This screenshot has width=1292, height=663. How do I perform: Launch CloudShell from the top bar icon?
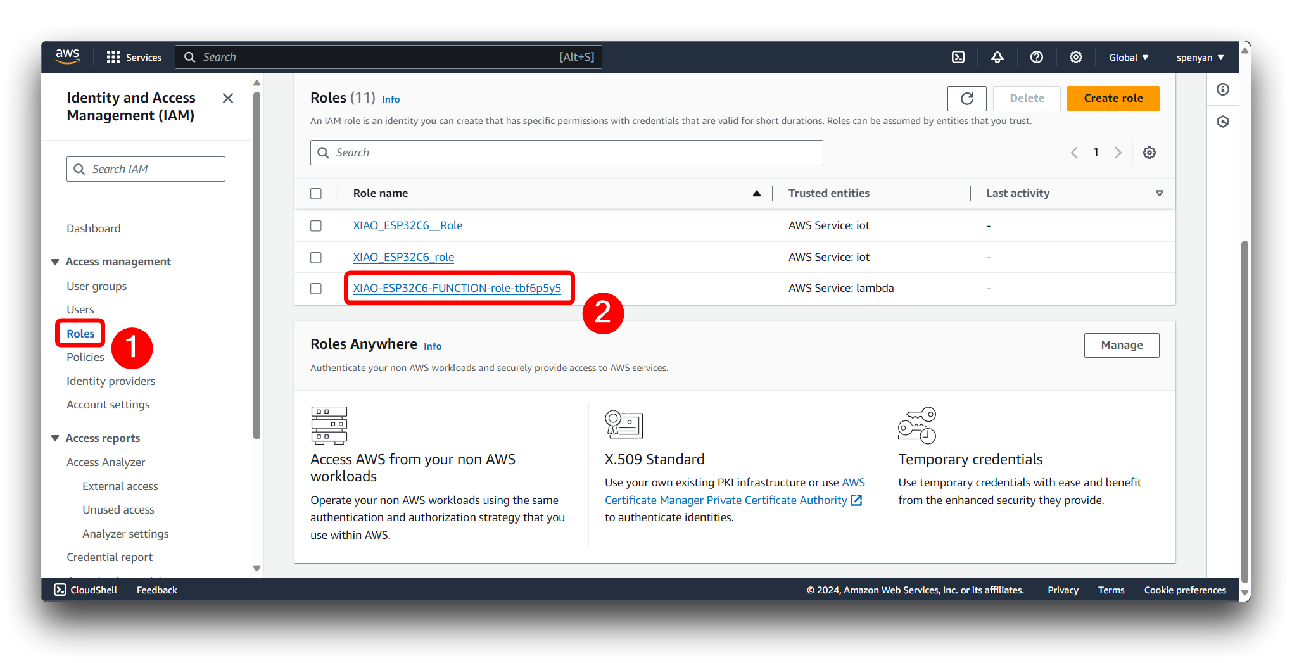(958, 57)
